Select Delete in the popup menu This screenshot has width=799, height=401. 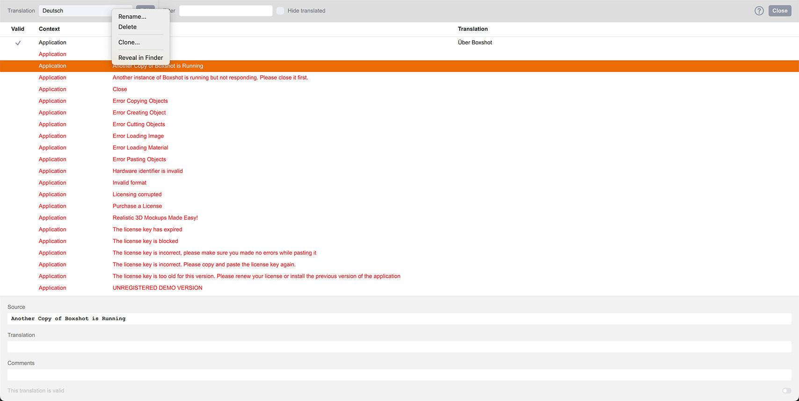pyautogui.click(x=127, y=27)
